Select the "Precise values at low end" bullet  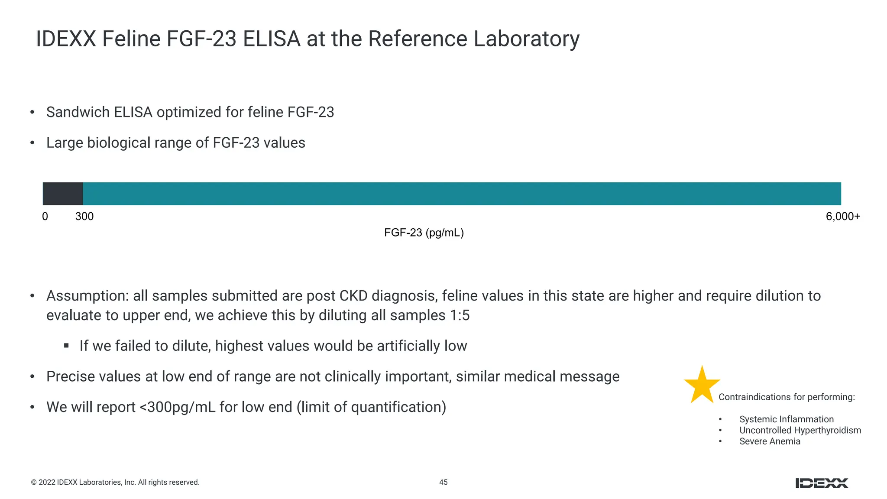click(333, 377)
